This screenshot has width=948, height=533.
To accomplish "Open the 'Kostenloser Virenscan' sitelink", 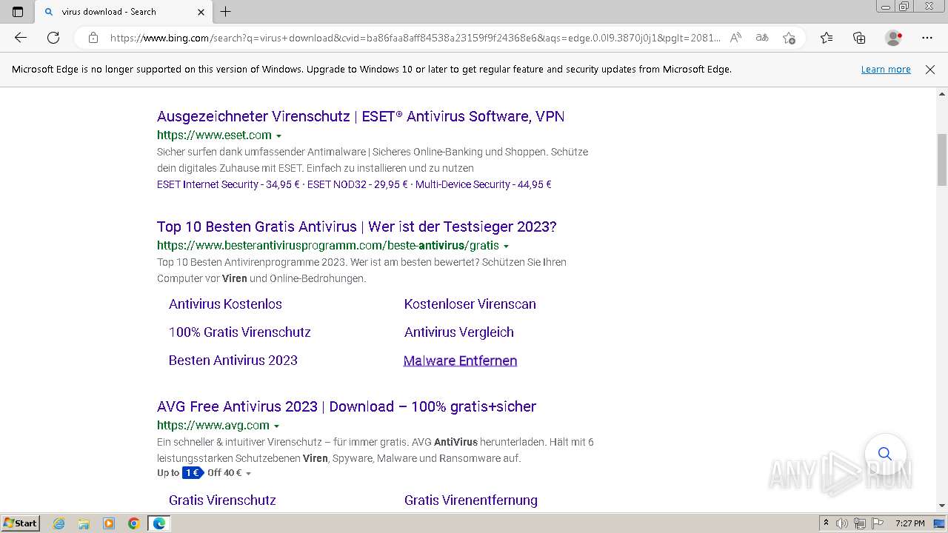I will tap(470, 304).
